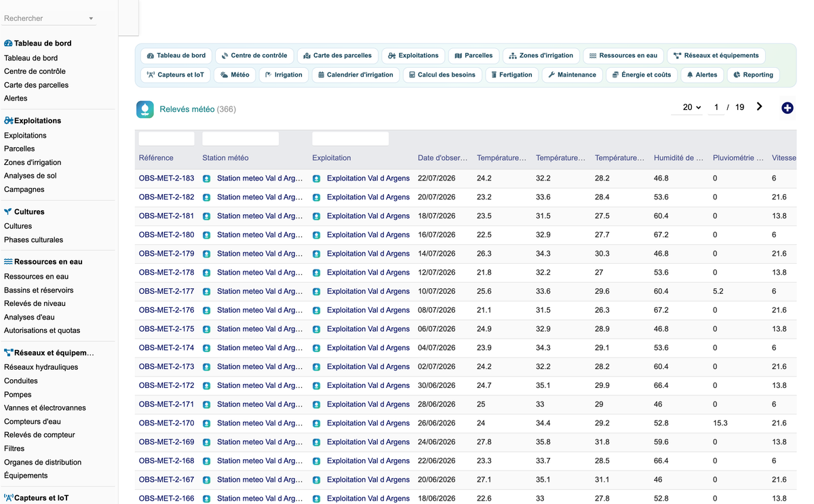
Task: Open record OBS-MET-2-180
Action: point(166,235)
